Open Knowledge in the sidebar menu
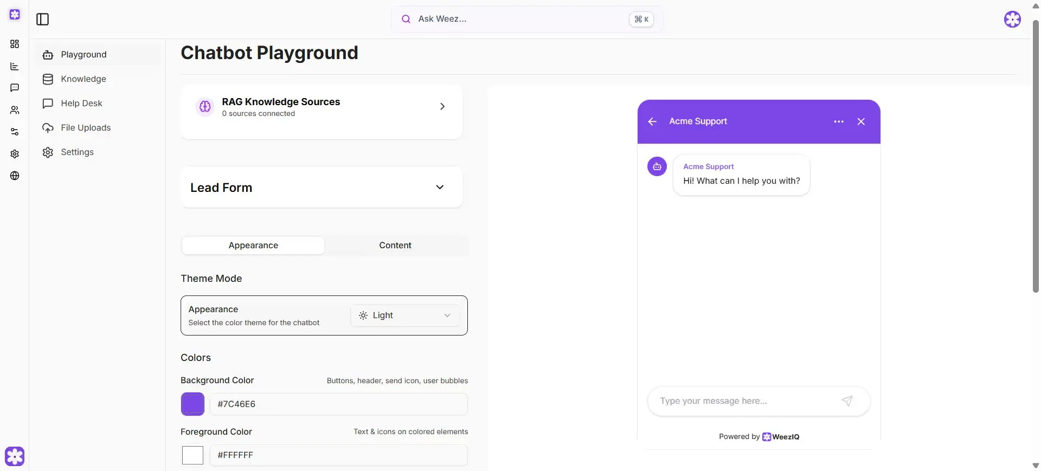This screenshot has width=1041, height=471. click(83, 79)
